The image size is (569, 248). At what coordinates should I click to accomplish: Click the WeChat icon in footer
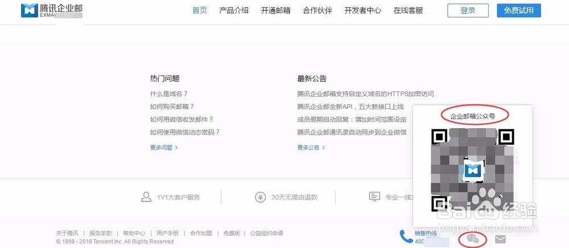click(473, 238)
